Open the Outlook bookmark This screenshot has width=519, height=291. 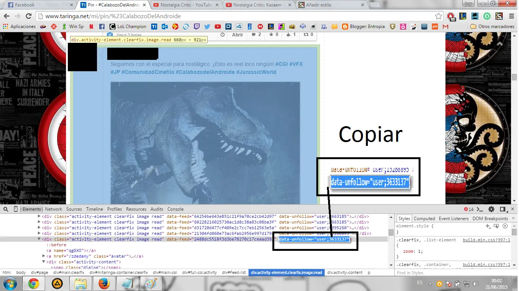click(164, 27)
